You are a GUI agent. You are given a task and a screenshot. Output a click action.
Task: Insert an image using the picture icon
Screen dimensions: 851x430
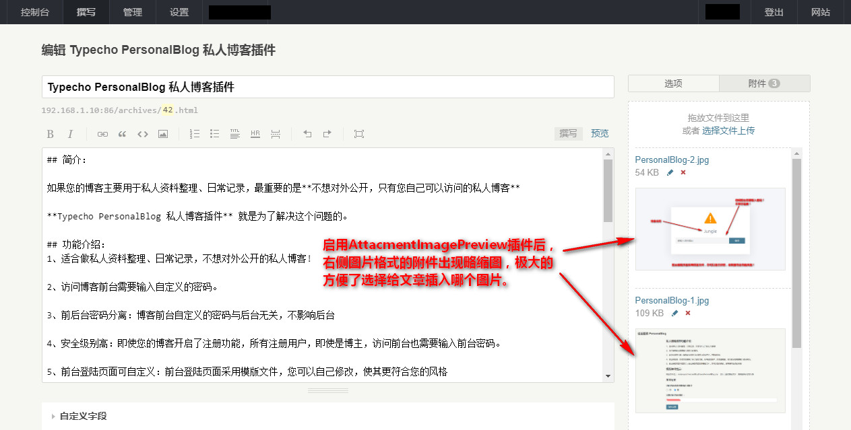click(162, 134)
